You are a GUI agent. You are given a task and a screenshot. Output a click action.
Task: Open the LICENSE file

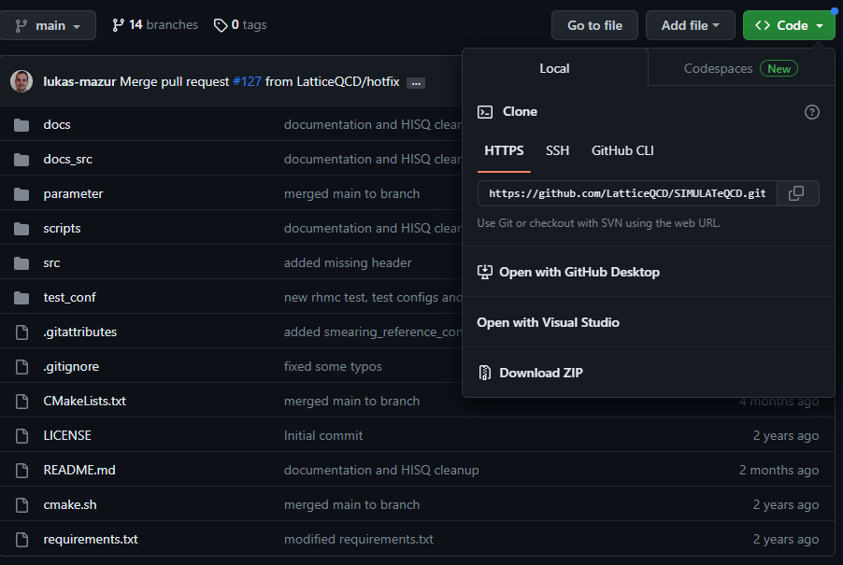point(67,435)
